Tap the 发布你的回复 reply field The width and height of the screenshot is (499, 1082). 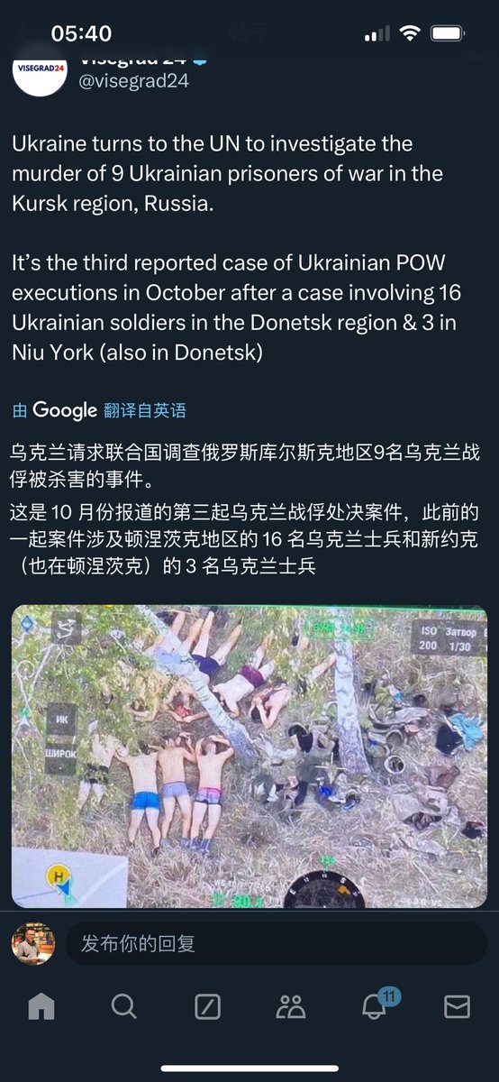point(276,943)
